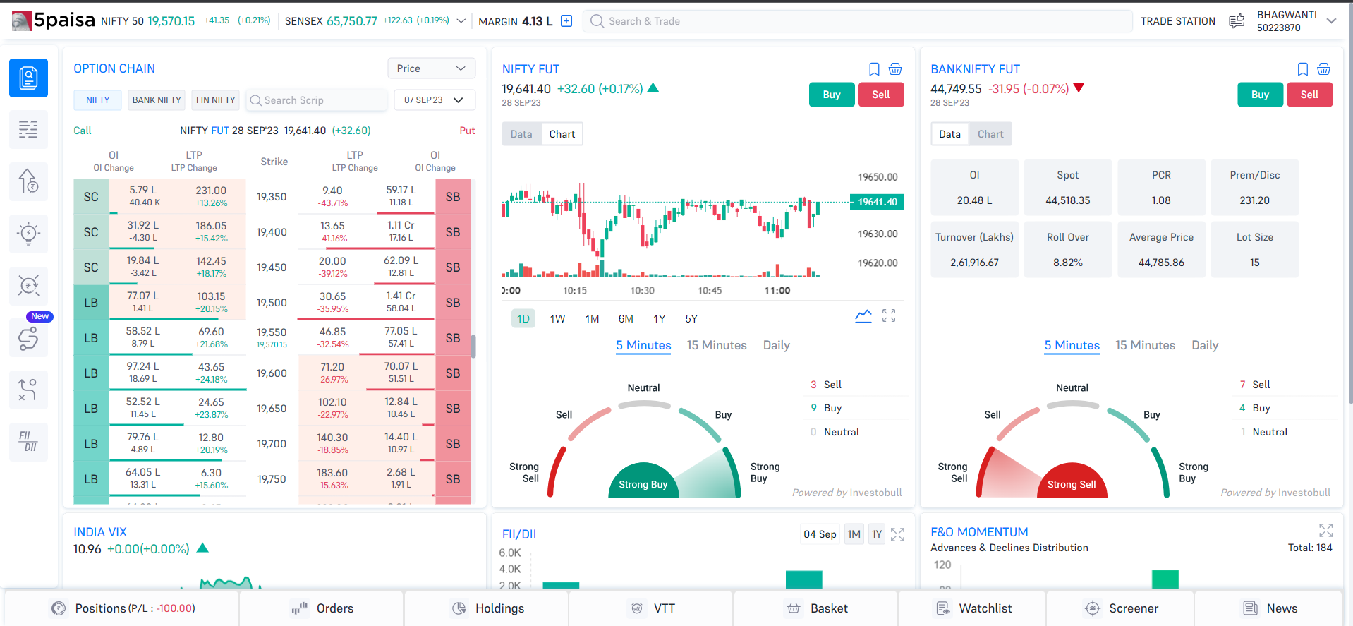The width and height of the screenshot is (1353, 626).
Task: Open the Price dropdown in Option Chain
Action: click(431, 68)
